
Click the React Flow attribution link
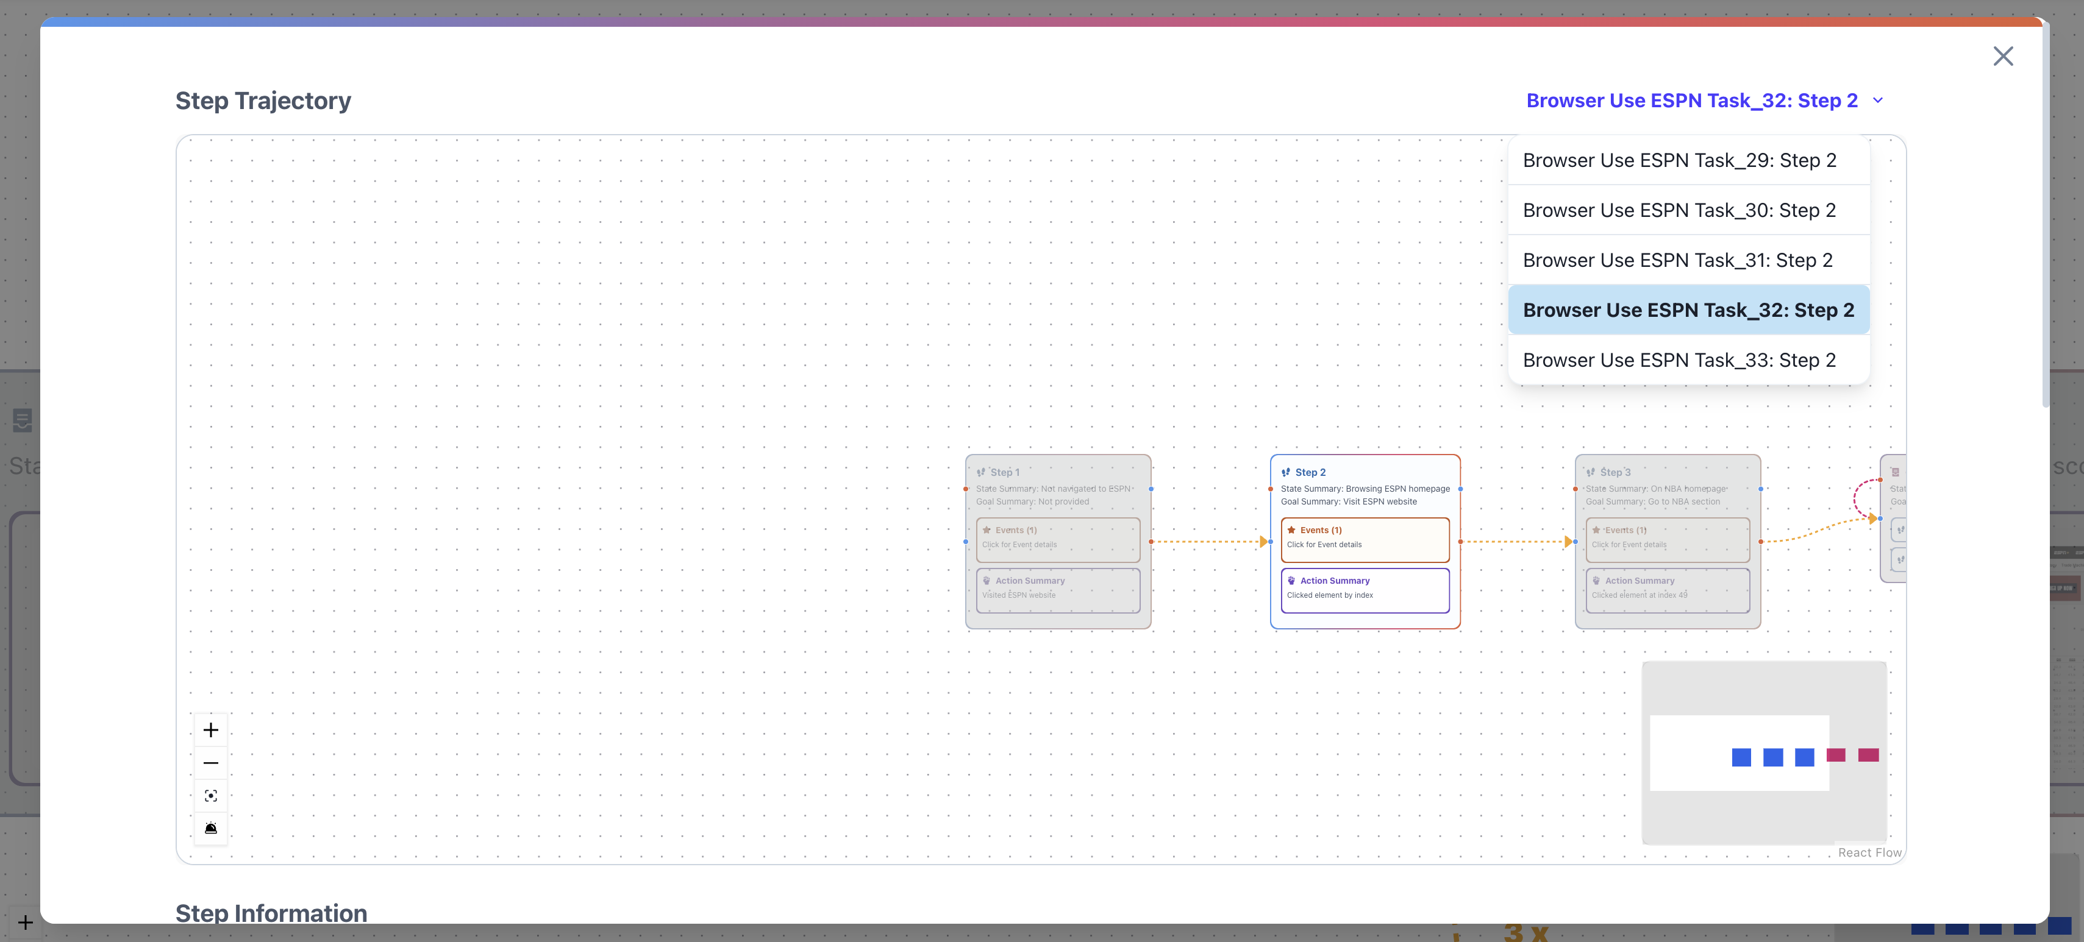(x=1869, y=852)
